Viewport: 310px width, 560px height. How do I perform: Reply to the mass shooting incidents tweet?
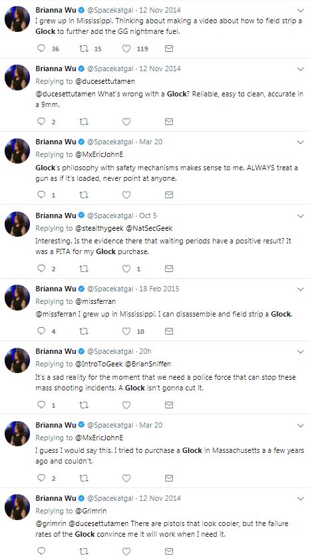click(42, 404)
